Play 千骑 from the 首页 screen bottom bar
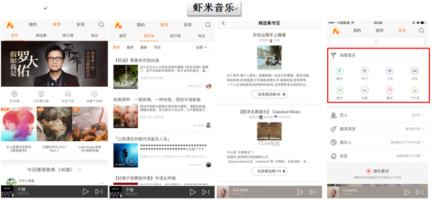The height and width of the screenshot is (200, 432). (86, 191)
